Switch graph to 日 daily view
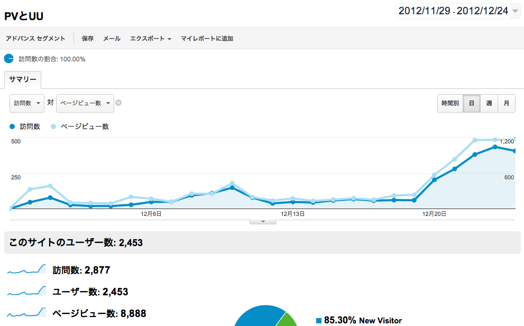The height and width of the screenshot is (326, 524). coord(472,103)
